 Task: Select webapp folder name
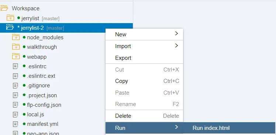point(37,57)
